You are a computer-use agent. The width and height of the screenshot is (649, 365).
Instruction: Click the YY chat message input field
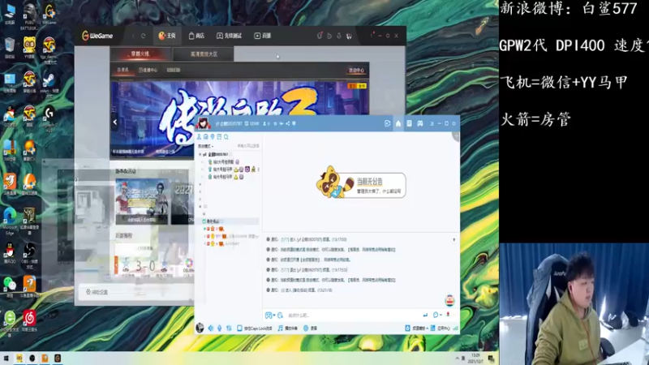pyautogui.click(x=352, y=316)
